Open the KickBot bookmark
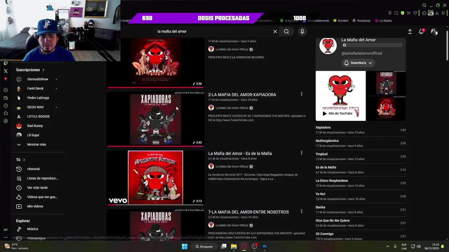 [341, 21]
